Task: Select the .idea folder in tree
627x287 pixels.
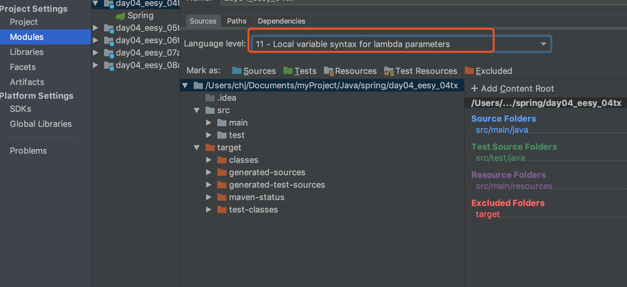Action: 226,98
